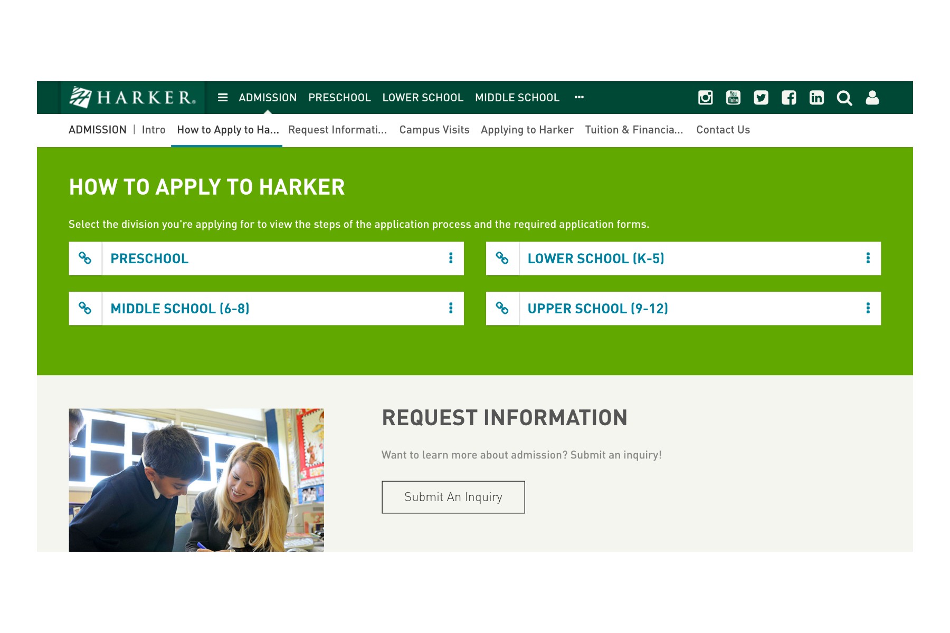Expand the Preschool three-dot options
This screenshot has width=950, height=633.
451,258
